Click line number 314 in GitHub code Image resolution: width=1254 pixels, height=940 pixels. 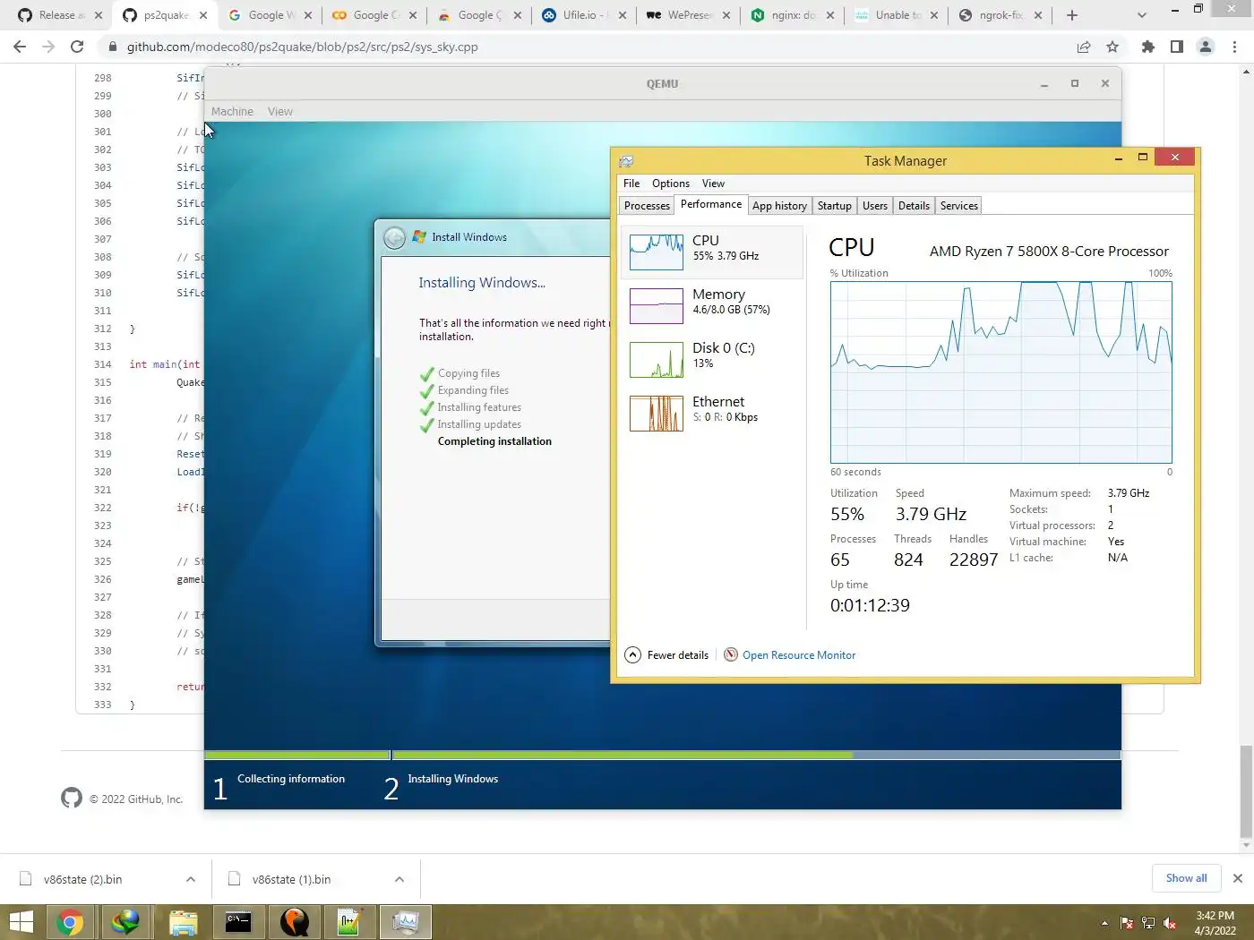(103, 364)
